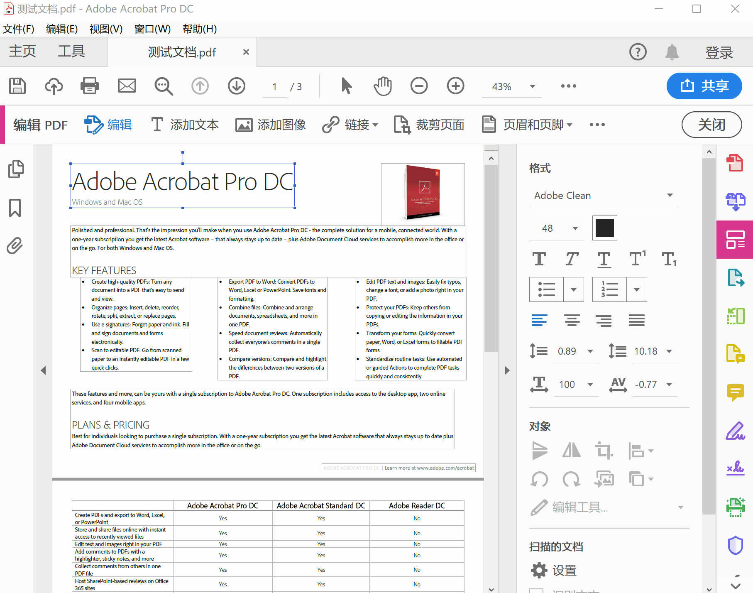Save the file with floppy disk icon

click(17, 86)
